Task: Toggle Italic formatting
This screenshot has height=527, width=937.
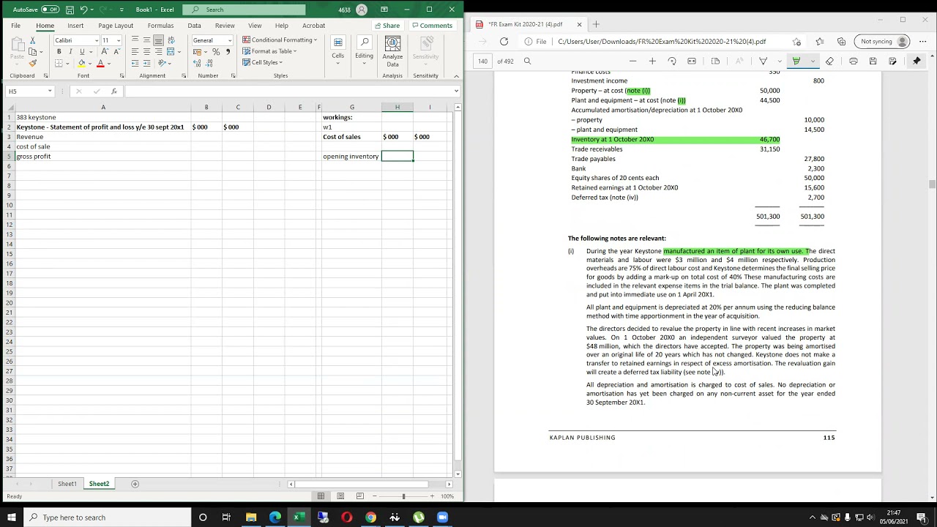Action: [70, 52]
